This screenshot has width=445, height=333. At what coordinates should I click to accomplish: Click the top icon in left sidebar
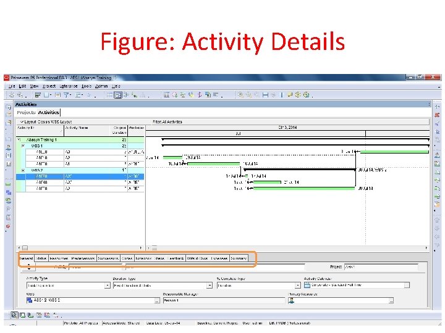tap(9, 107)
